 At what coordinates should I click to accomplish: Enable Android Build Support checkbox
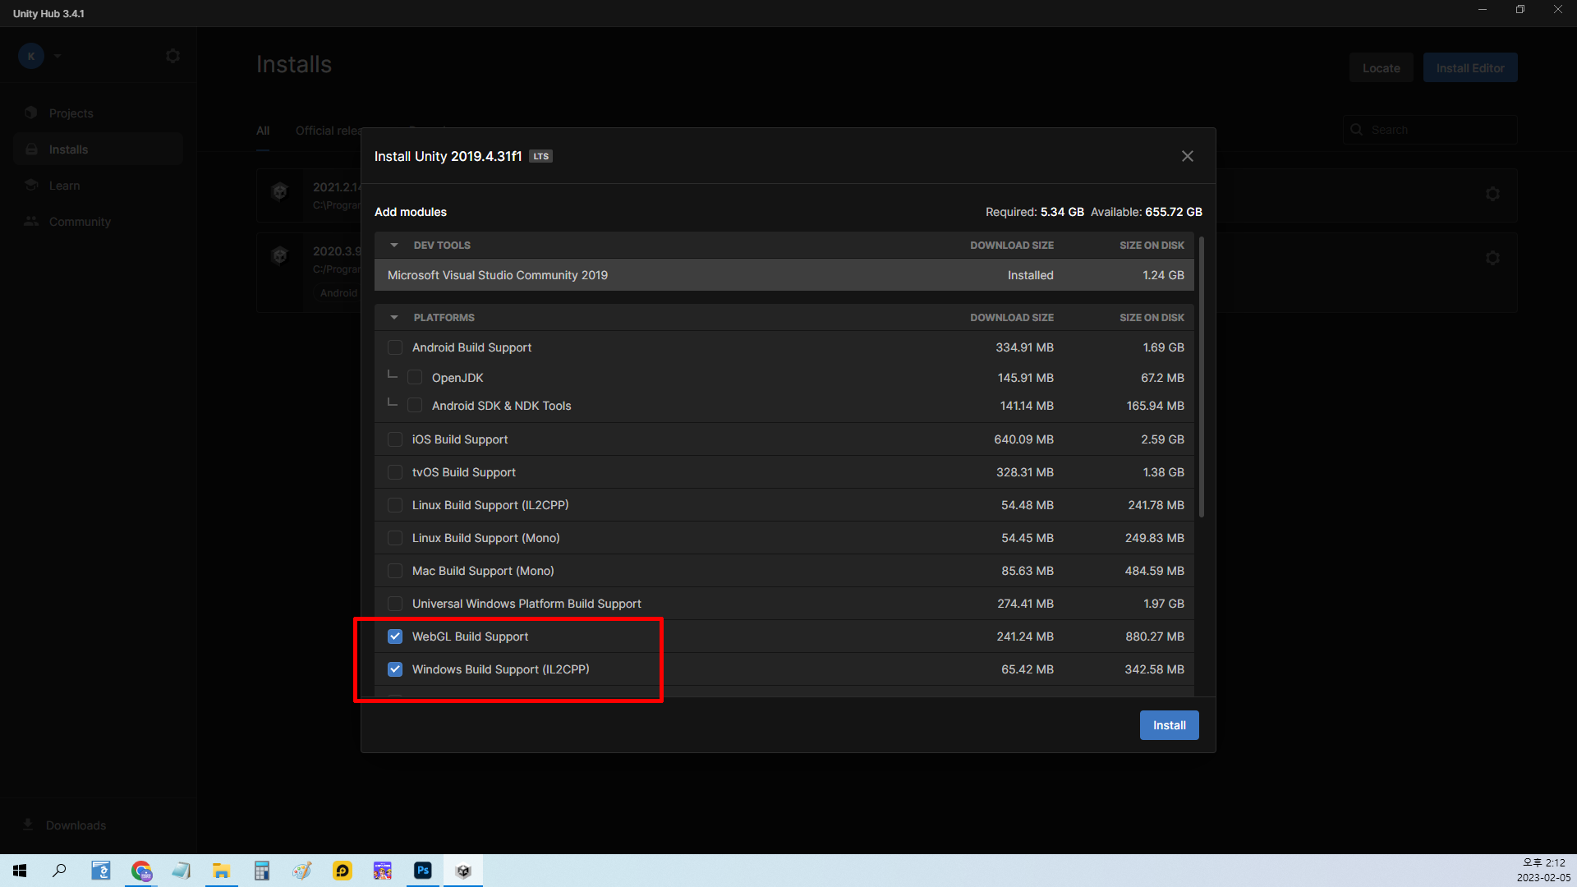point(395,347)
